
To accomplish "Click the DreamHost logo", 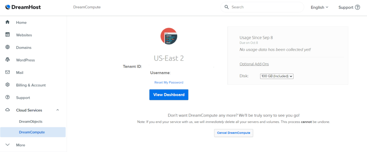I will tap(23, 7).
